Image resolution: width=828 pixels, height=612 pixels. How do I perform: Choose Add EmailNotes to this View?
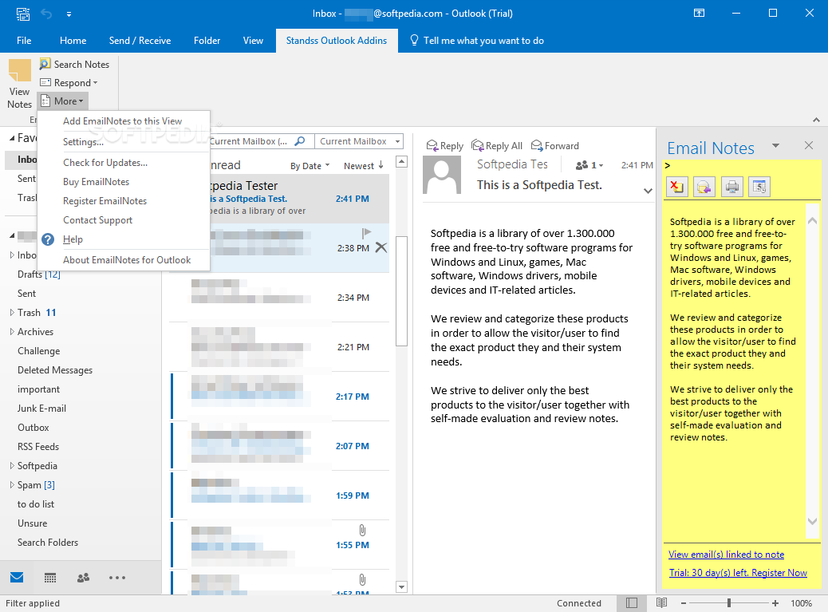123,121
